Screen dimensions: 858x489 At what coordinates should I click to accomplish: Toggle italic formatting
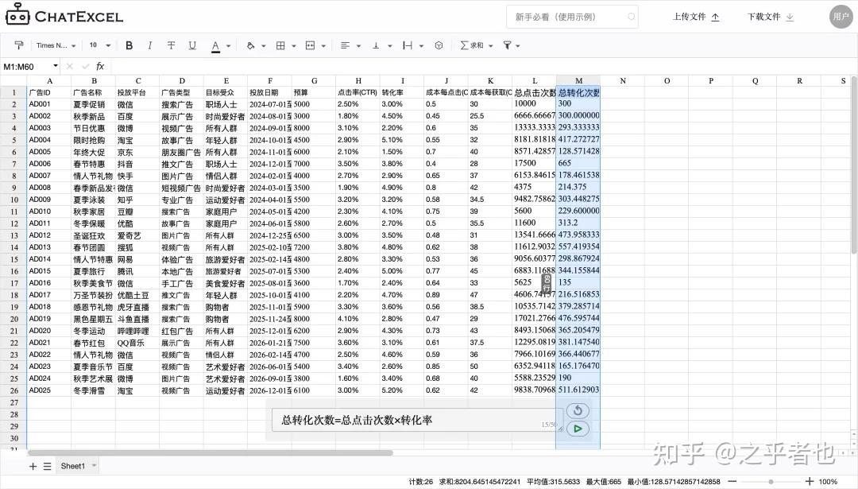(149, 45)
